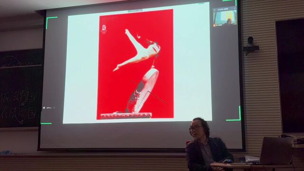The width and height of the screenshot is (304, 171).
Task: Click the participant name label under the video
Action: tap(219, 25)
